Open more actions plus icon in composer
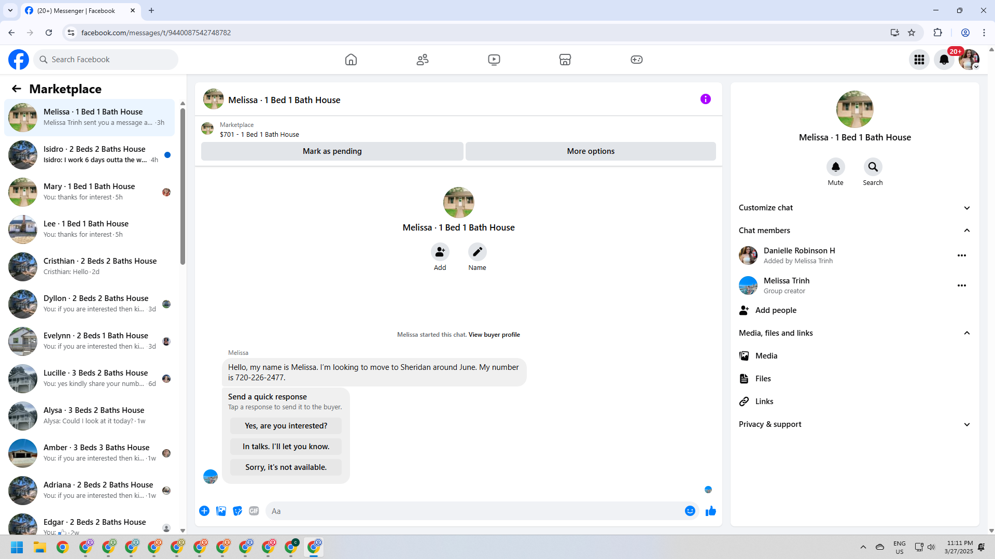The height and width of the screenshot is (559, 995). click(x=204, y=511)
